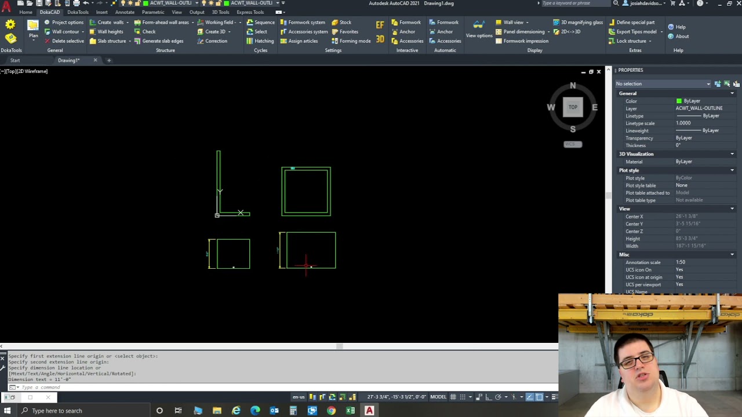Viewport: 742px width, 417px height.
Task: Click the EF interactive icon
Action: [x=380, y=25]
